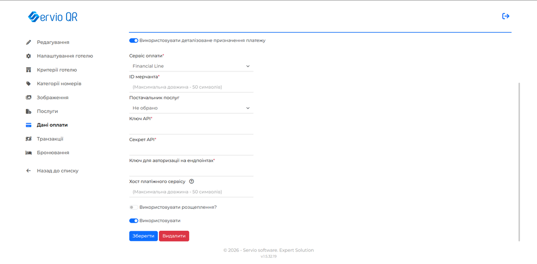Viewport: 537px width, 264px height.
Task: Open Послуги section
Action: click(x=47, y=111)
